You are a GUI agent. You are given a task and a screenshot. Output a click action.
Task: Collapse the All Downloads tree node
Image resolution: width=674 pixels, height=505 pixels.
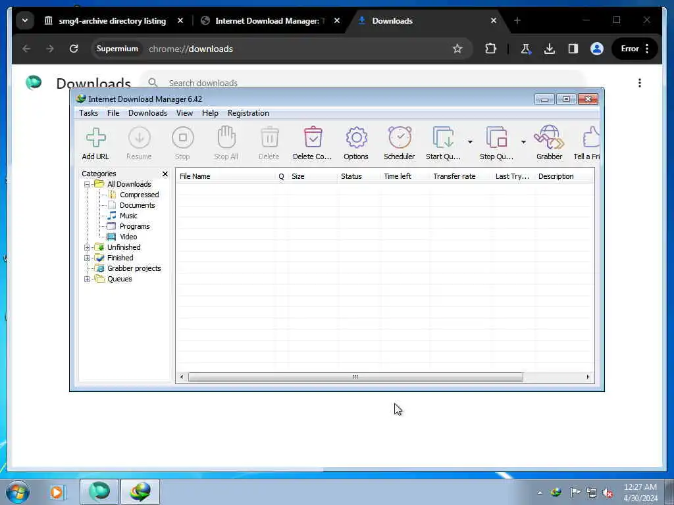click(x=88, y=184)
